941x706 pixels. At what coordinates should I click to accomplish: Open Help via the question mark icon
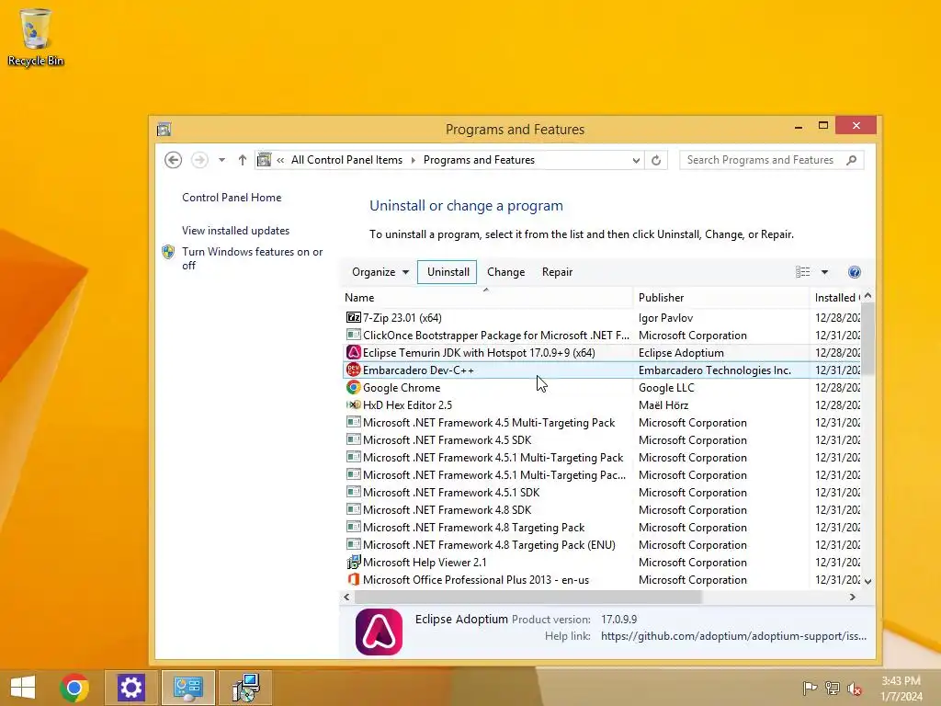click(855, 272)
